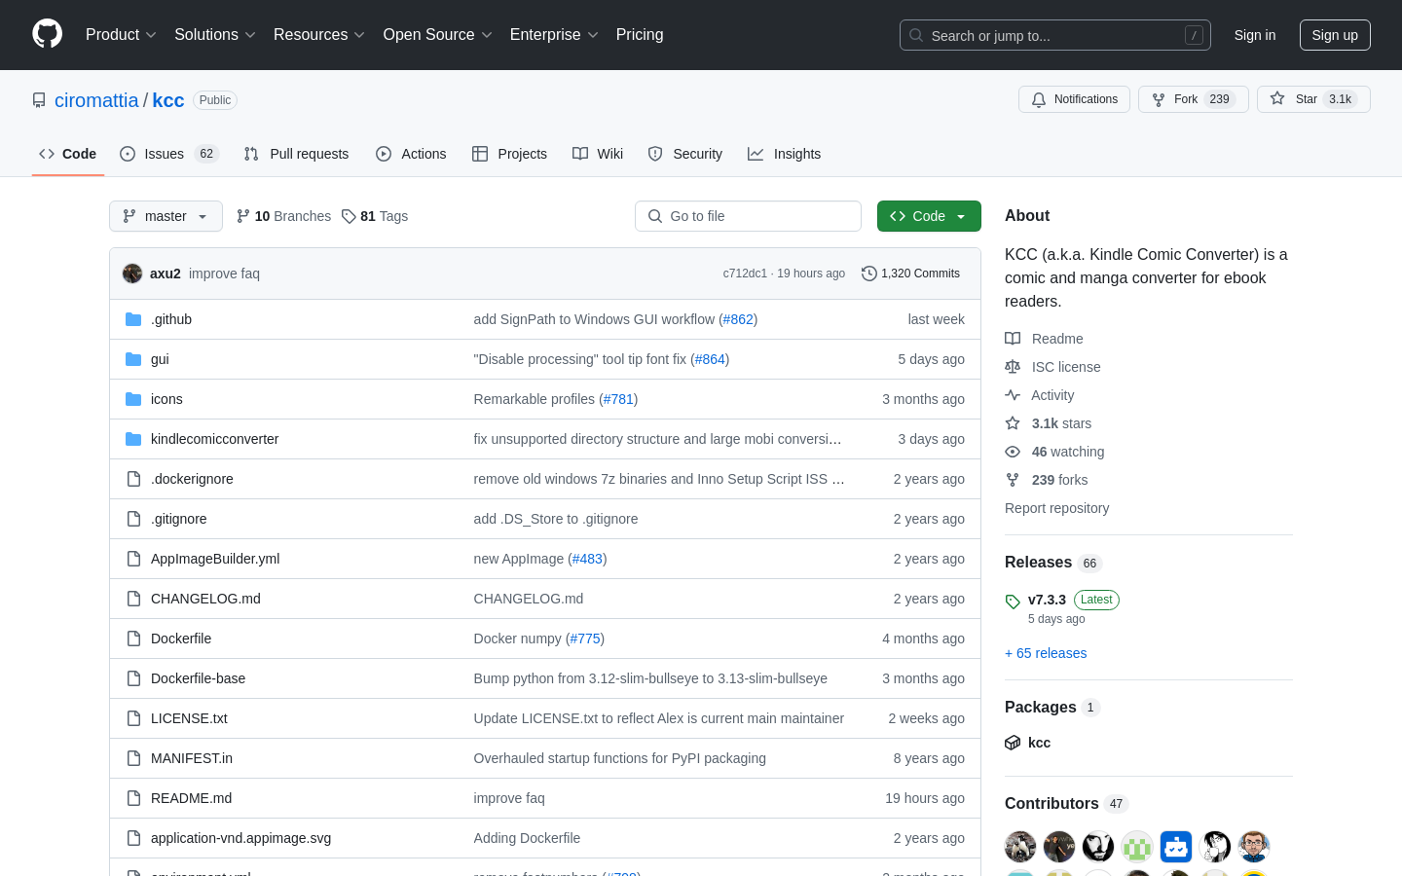
Task: Switch to the Pull requests tab
Action: pyautogui.click(x=296, y=154)
